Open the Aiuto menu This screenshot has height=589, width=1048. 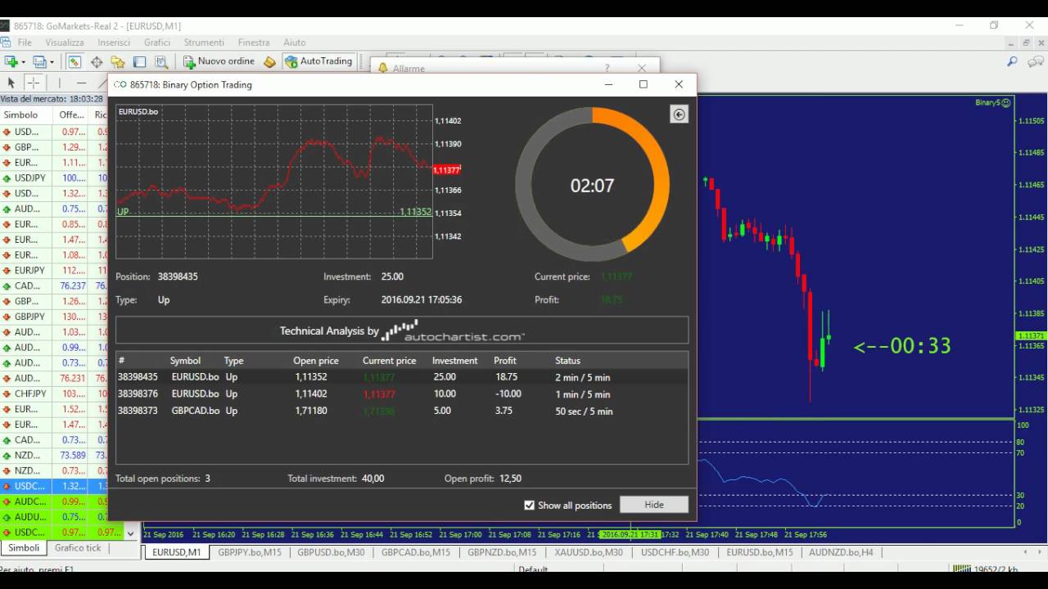click(x=295, y=43)
